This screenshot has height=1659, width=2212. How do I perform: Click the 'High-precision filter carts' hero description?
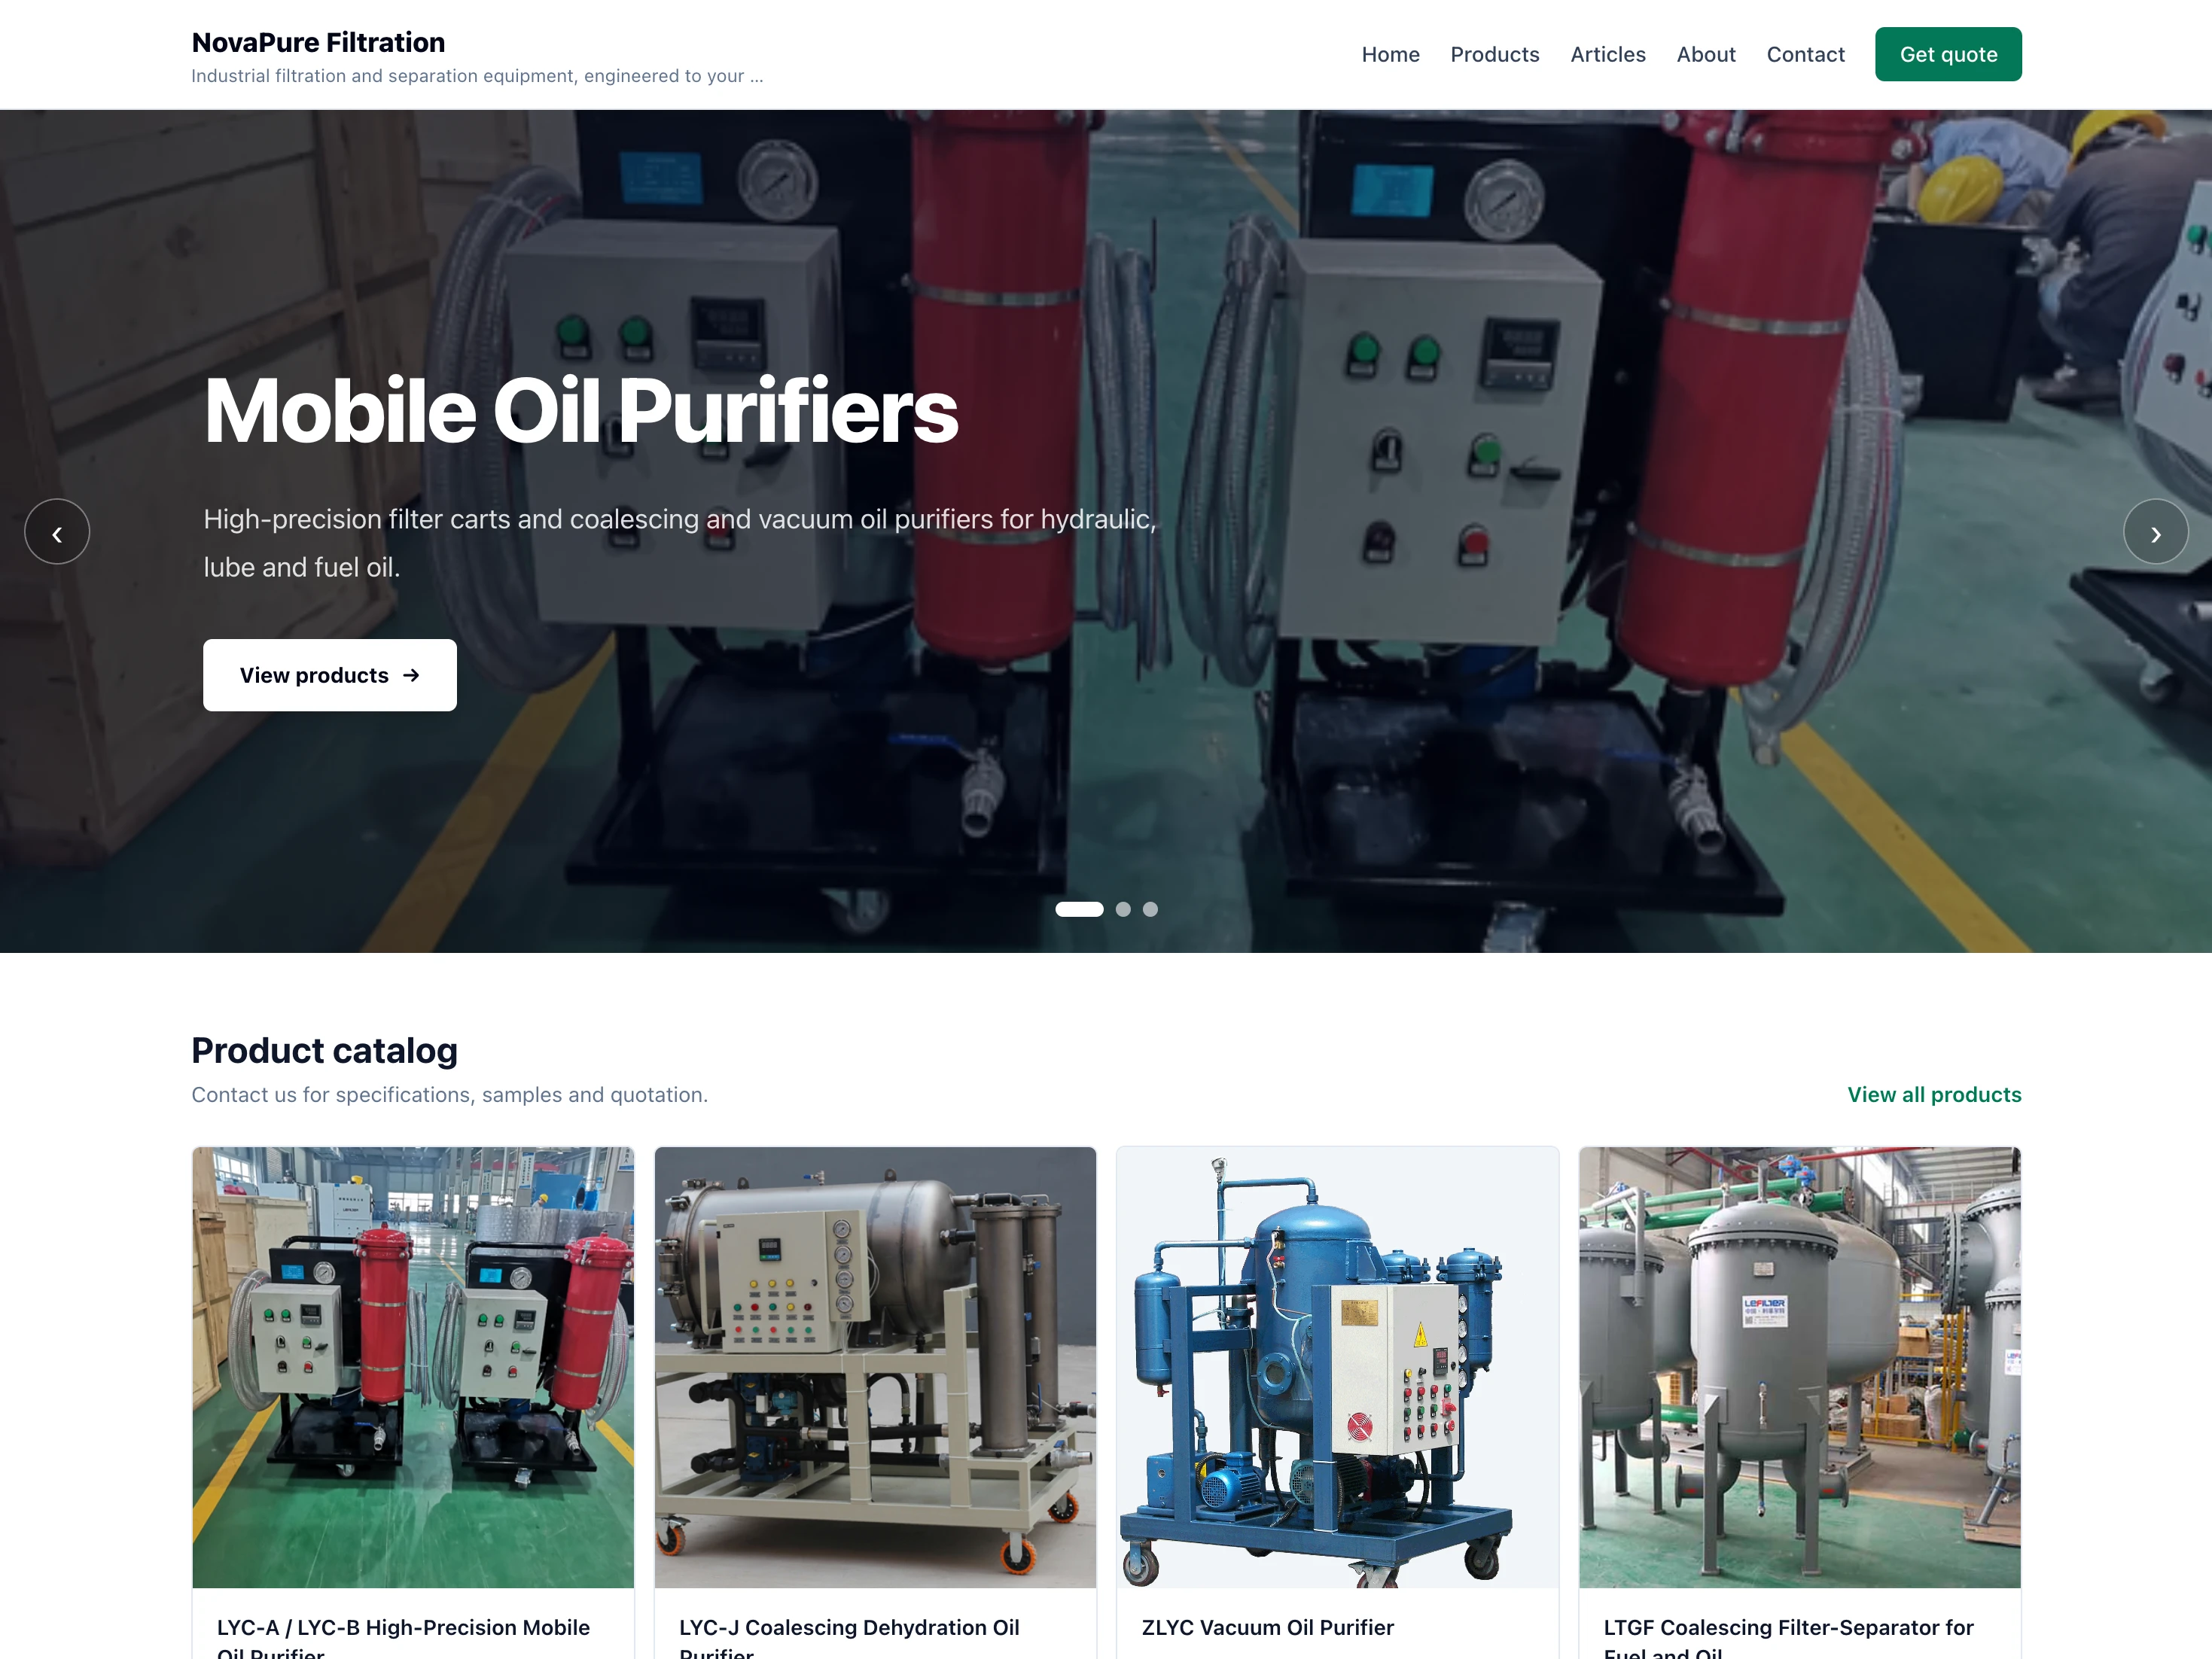pos(680,543)
